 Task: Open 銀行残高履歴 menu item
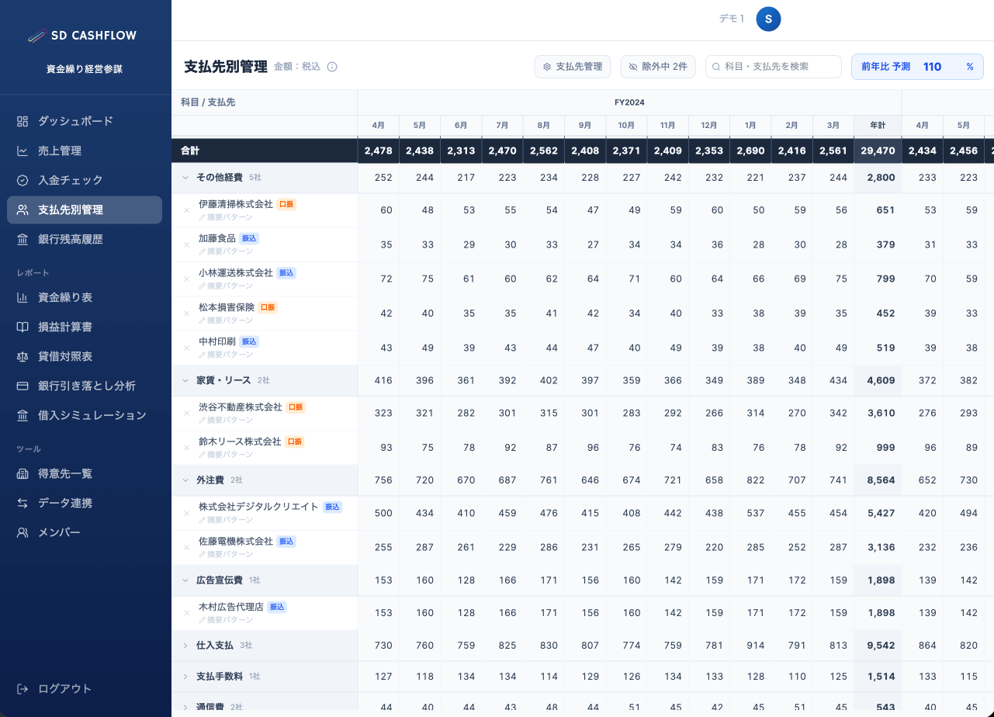point(85,240)
